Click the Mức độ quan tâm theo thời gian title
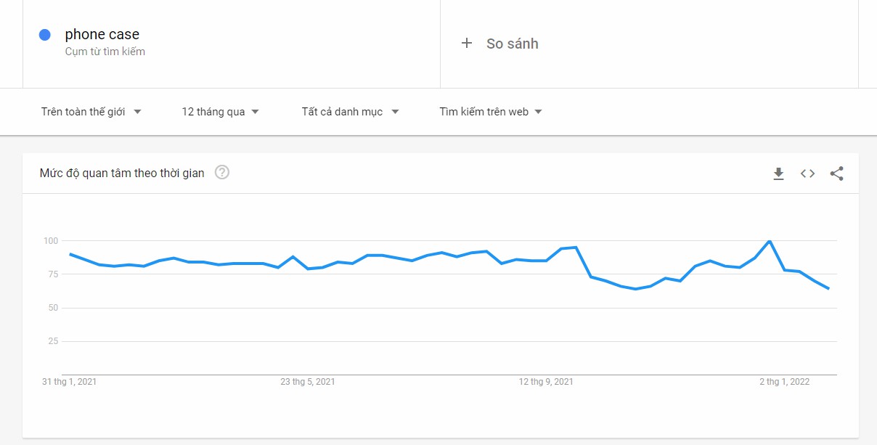The width and height of the screenshot is (877, 445). [122, 173]
